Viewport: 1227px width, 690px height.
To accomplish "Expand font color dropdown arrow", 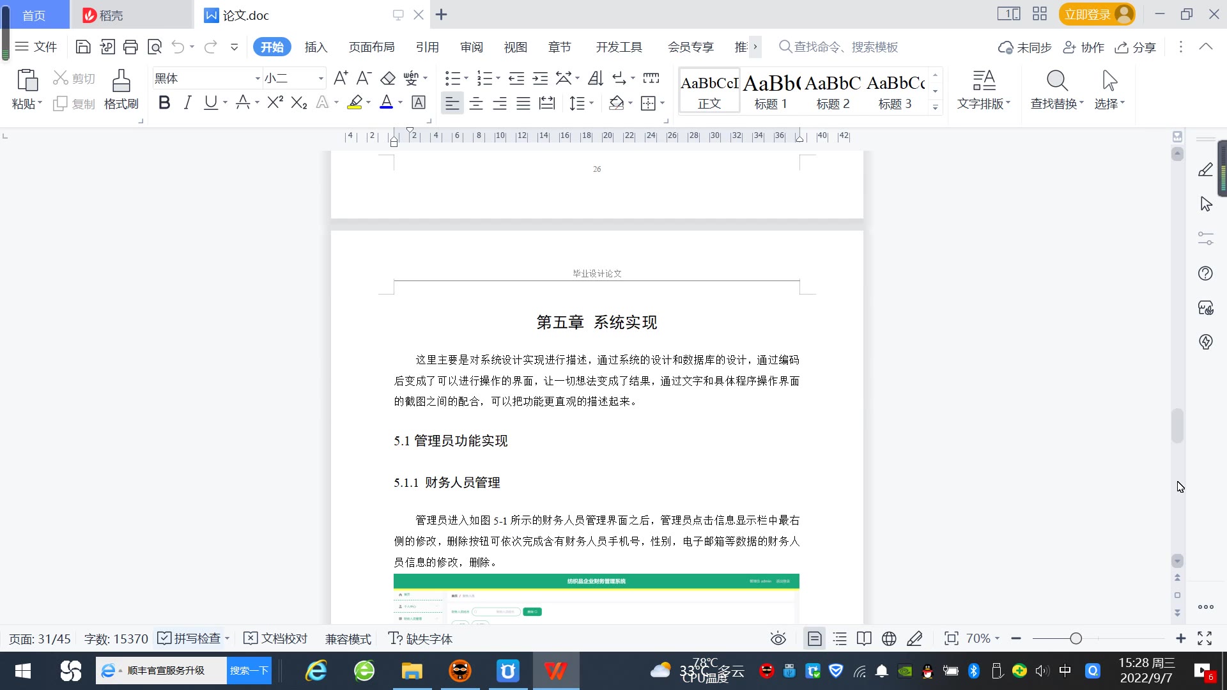I will (401, 103).
